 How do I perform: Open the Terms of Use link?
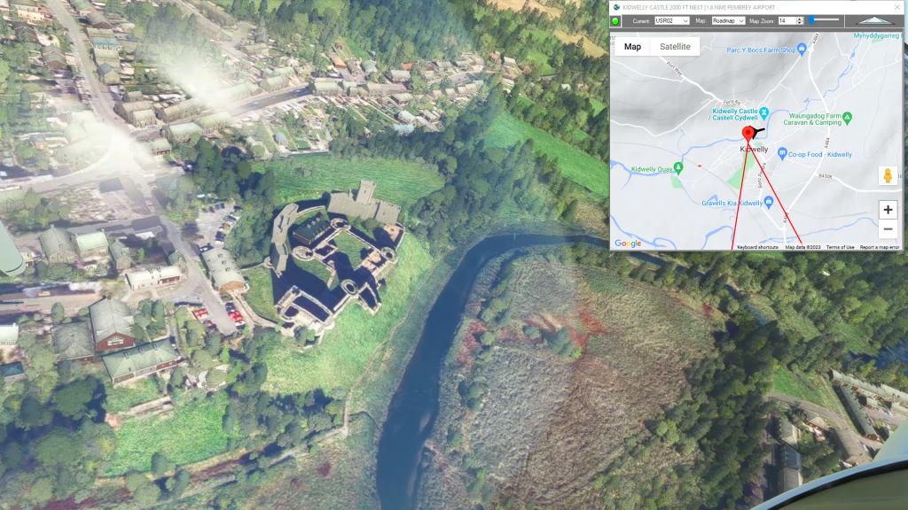pyautogui.click(x=840, y=247)
